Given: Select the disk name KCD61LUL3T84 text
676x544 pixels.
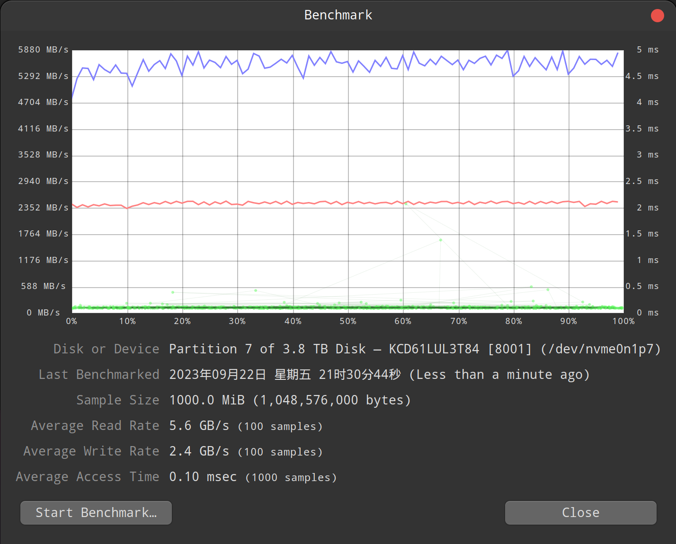Looking at the screenshot, I should (x=434, y=349).
